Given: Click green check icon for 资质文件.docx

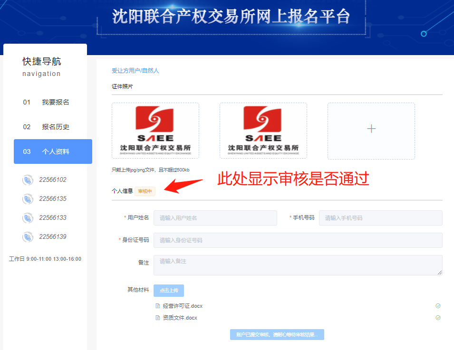Looking at the screenshot, I should click(x=438, y=318).
